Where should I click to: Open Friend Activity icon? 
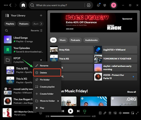click(x=105, y=5)
